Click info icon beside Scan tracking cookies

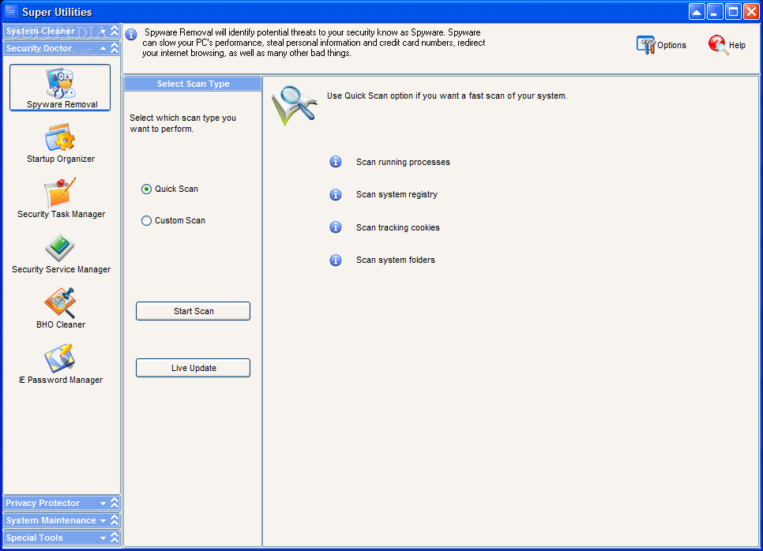coord(336,227)
